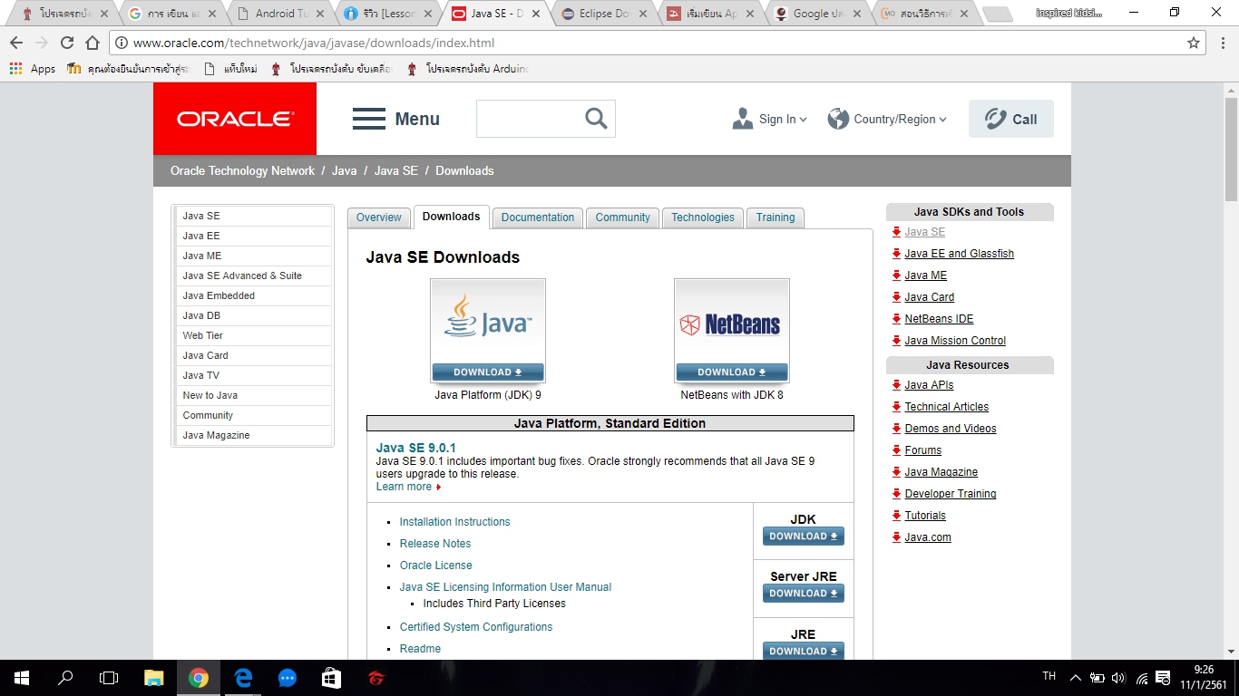Expand the Sign In dropdown
Screen dimensions: 1239x696
pyautogui.click(x=770, y=119)
